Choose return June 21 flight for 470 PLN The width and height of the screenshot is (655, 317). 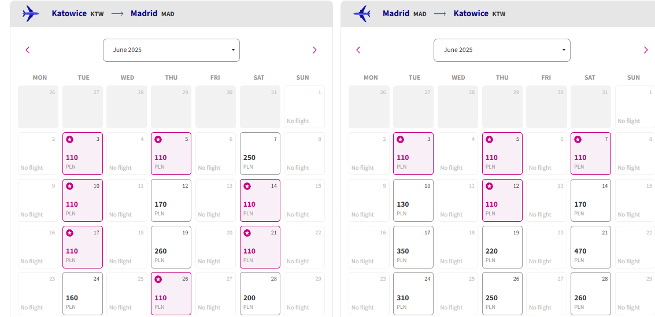[x=591, y=247]
